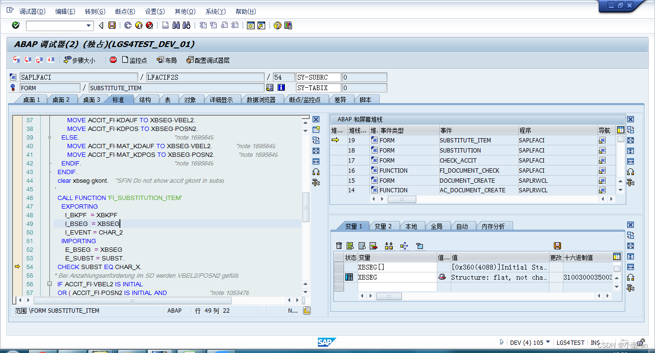Image resolution: width=655 pixels, height=353 pixels.
Task: Click the delete trash icon in variables toolbar
Action: point(339,246)
